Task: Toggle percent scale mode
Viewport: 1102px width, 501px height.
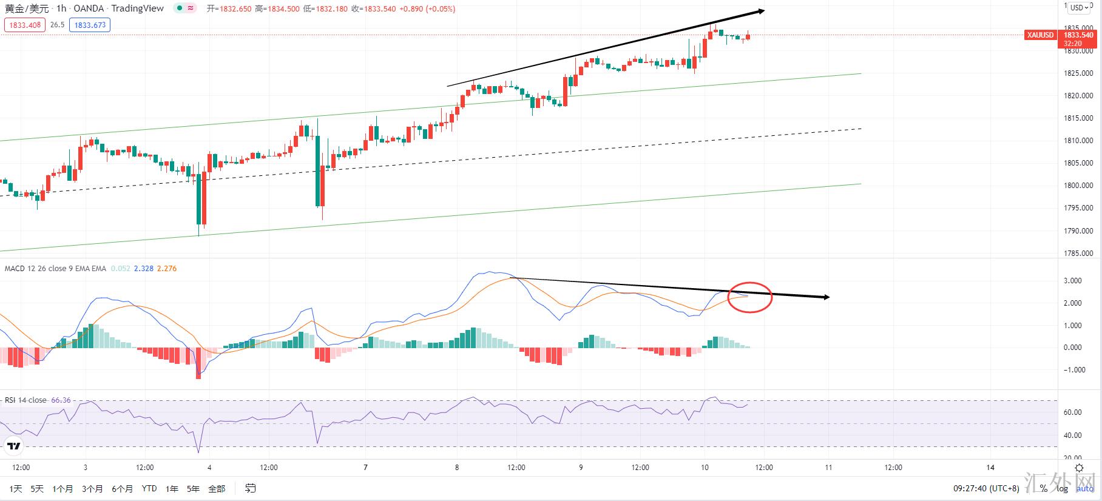Action: (x=1044, y=488)
